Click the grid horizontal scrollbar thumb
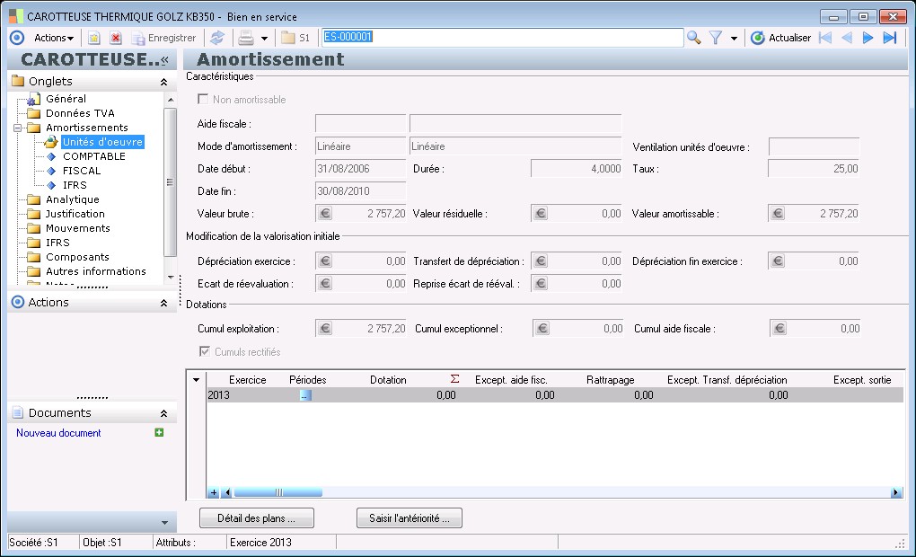916x557 pixels. [x=277, y=492]
